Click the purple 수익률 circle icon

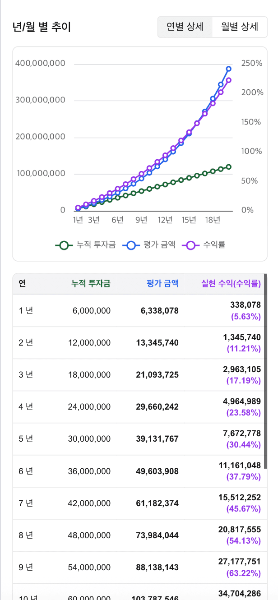(191, 245)
